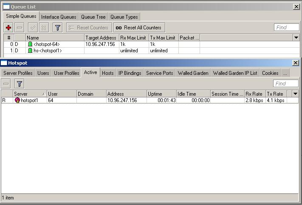Open Service Ports tab

click(x=159, y=73)
